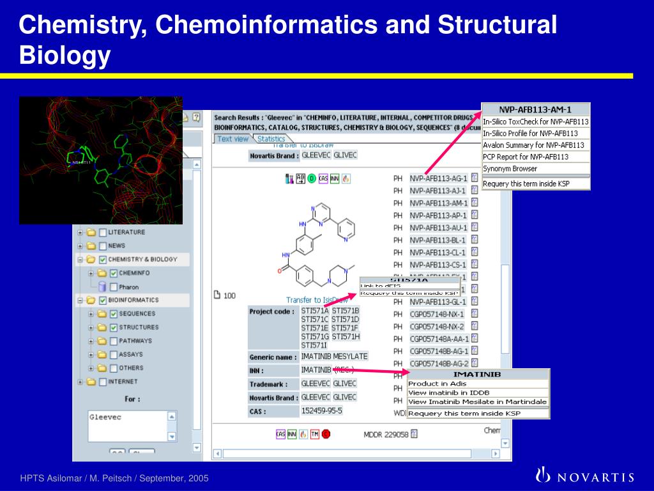Screen dimensions: 654x491
Task: Check the PATHWAYS checkbox
Action: 114,341
